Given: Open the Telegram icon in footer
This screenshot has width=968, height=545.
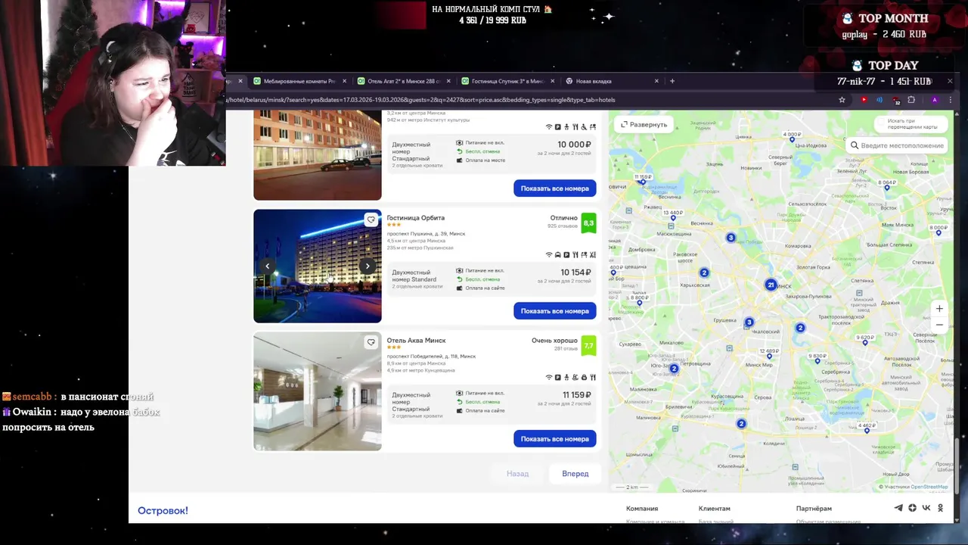Looking at the screenshot, I should [x=898, y=508].
